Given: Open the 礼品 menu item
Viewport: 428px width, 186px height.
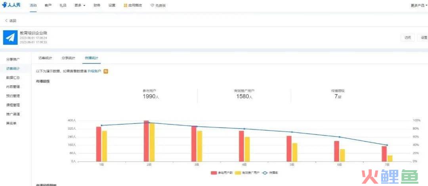Looking at the screenshot, I should click(63, 6).
